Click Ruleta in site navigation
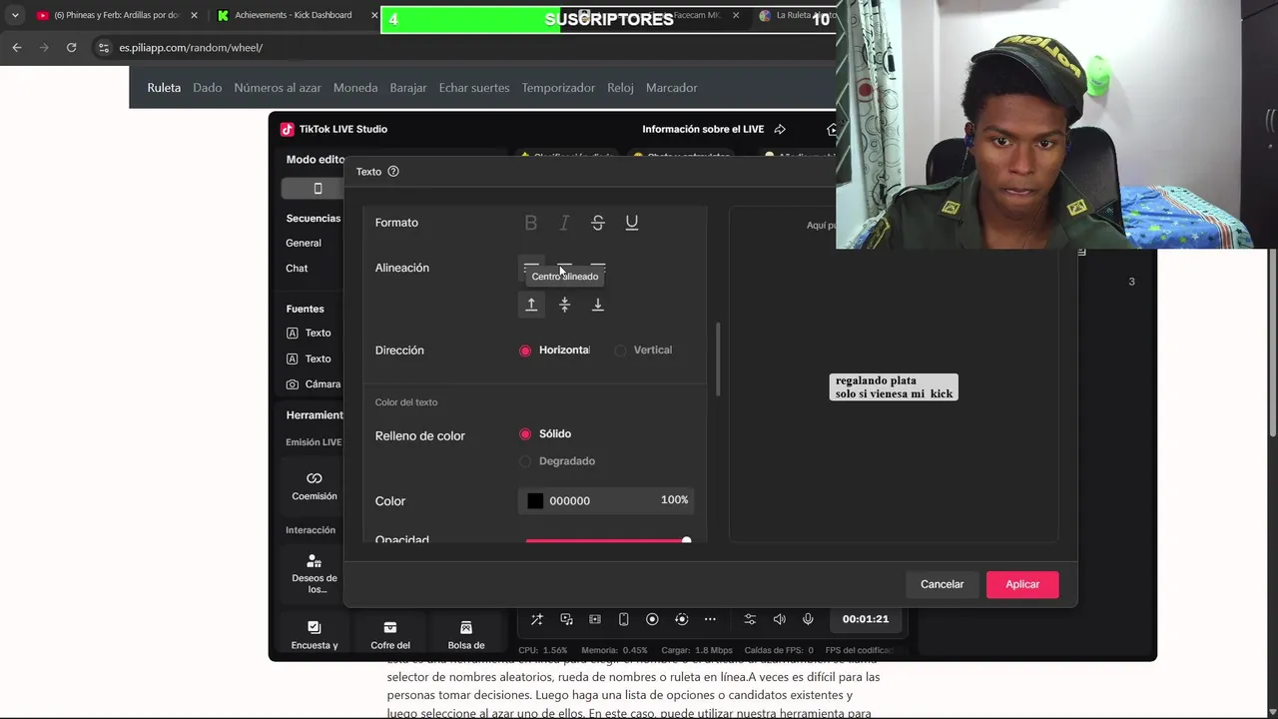Image resolution: width=1278 pixels, height=719 pixels. click(x=164, y=88)
